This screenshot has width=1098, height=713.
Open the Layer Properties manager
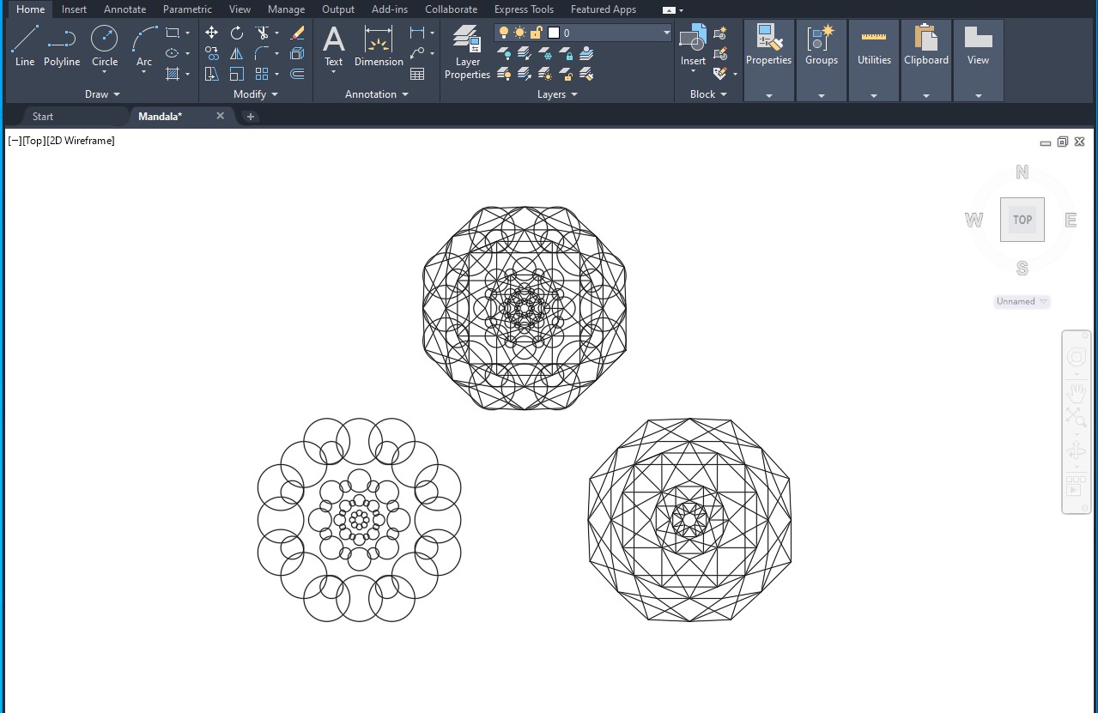point(467,52)
